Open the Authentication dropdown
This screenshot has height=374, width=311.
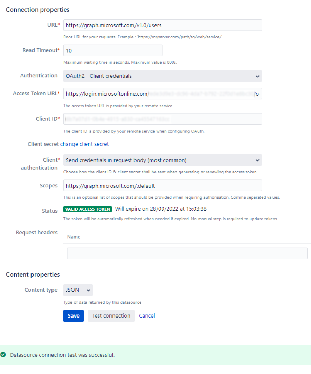pyautogui.click(x=162, y=76)
